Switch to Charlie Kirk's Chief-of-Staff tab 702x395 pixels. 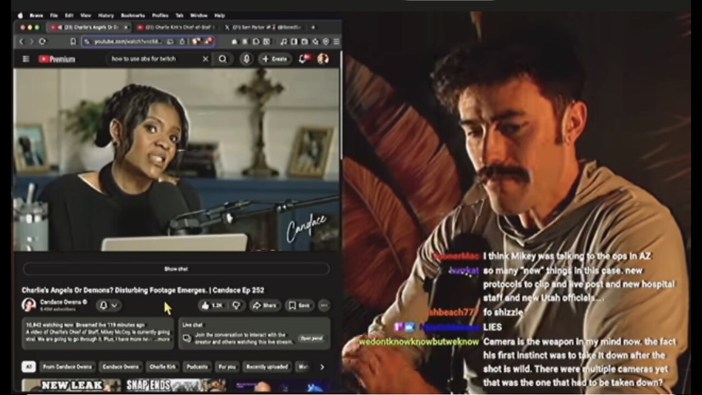click(176, 27)
